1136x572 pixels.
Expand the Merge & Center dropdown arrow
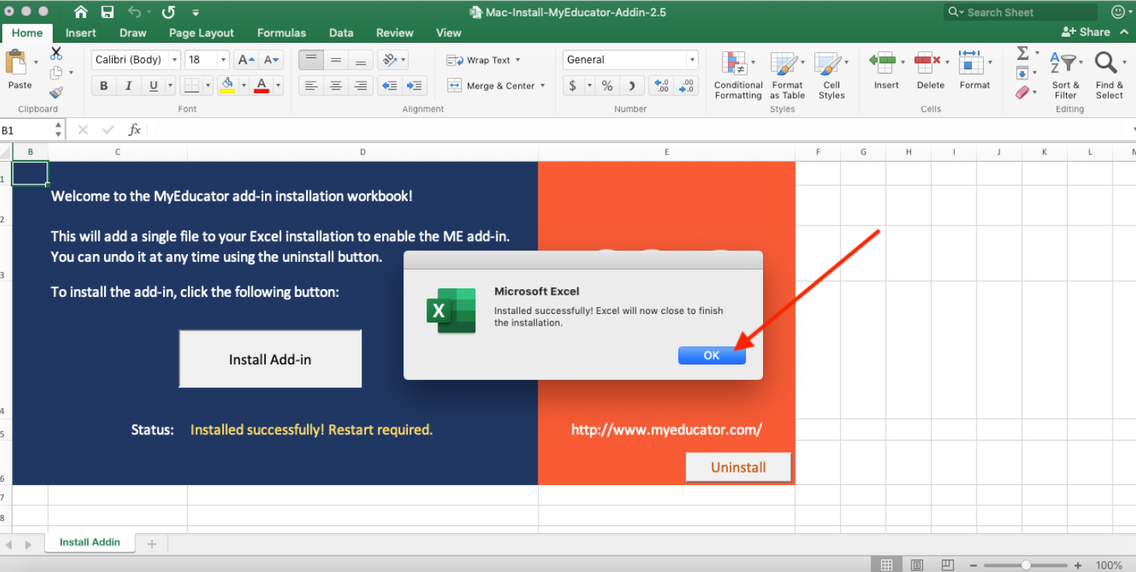[x=542, y=85]
